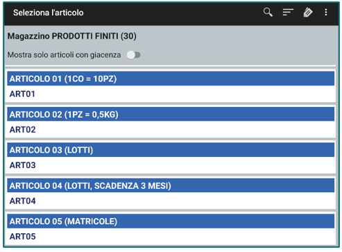Click the LOTTI text in ARTICOLO 03
Viewport: 342px width, 252px height.
(78, 150)
